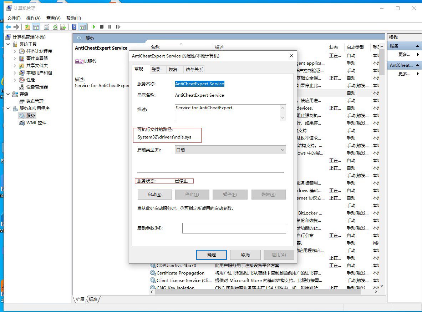This screenshot has height=312, width=422.
Task: Open the 帮助(H) menu
Action: 73,18
